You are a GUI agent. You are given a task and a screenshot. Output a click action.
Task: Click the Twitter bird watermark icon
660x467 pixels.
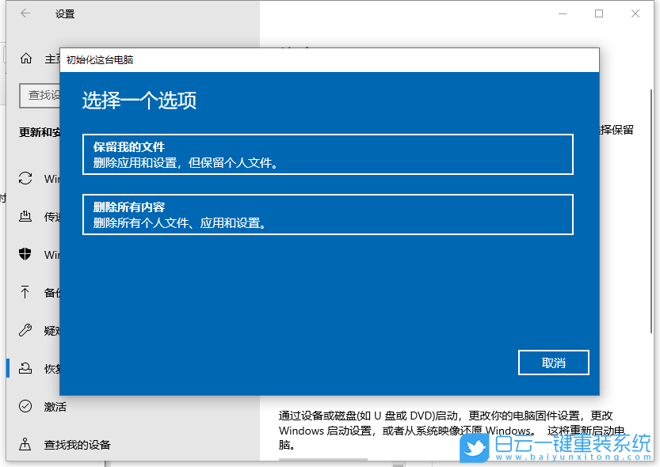coord(473,448)
